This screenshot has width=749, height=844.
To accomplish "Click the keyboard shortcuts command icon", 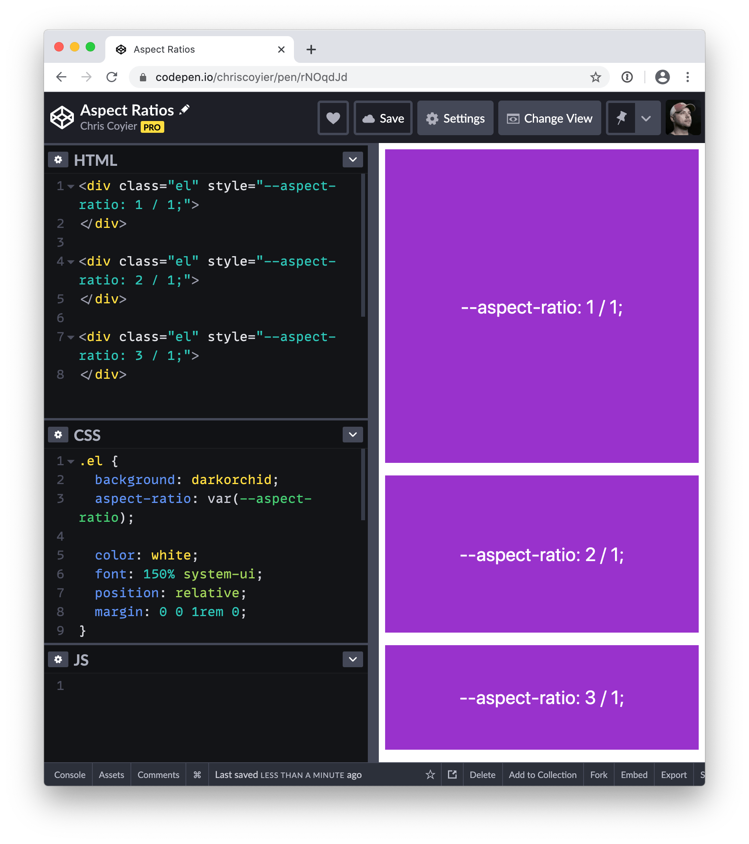I will pyautogui.click(x=197, y=774).
